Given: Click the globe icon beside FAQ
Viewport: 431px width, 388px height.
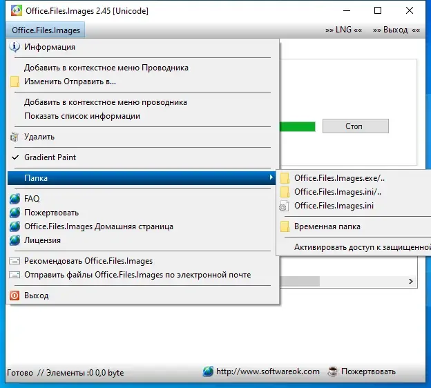Looking at the screenshot, I should (15, 199).
